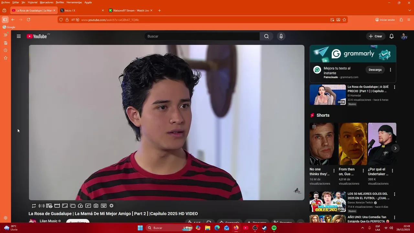The width and height of the screenshot is (414, 233).
Task: Open the Historial menu
Action: [32, 2]
